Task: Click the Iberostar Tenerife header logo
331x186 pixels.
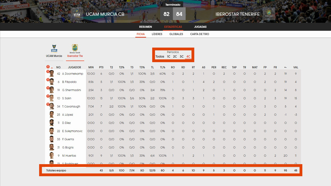Action: pyautogui.click(x=269, y=14)
